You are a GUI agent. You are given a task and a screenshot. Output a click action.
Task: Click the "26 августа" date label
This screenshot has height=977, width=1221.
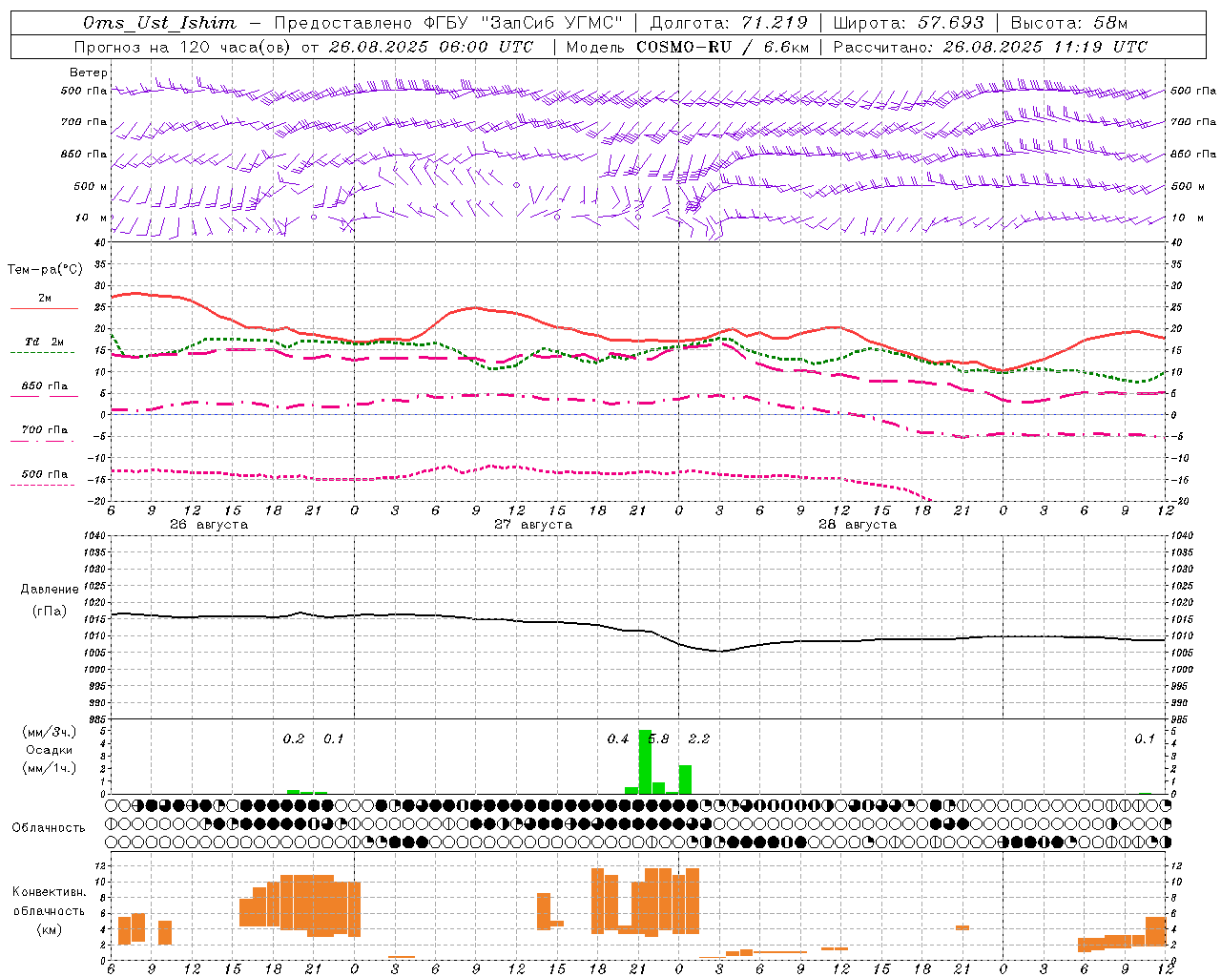pyautogui.click(x=209, y=525)
